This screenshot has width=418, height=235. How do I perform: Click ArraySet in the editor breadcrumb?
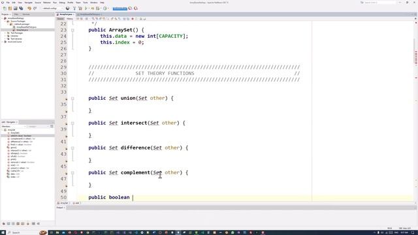tap(63, 203)
